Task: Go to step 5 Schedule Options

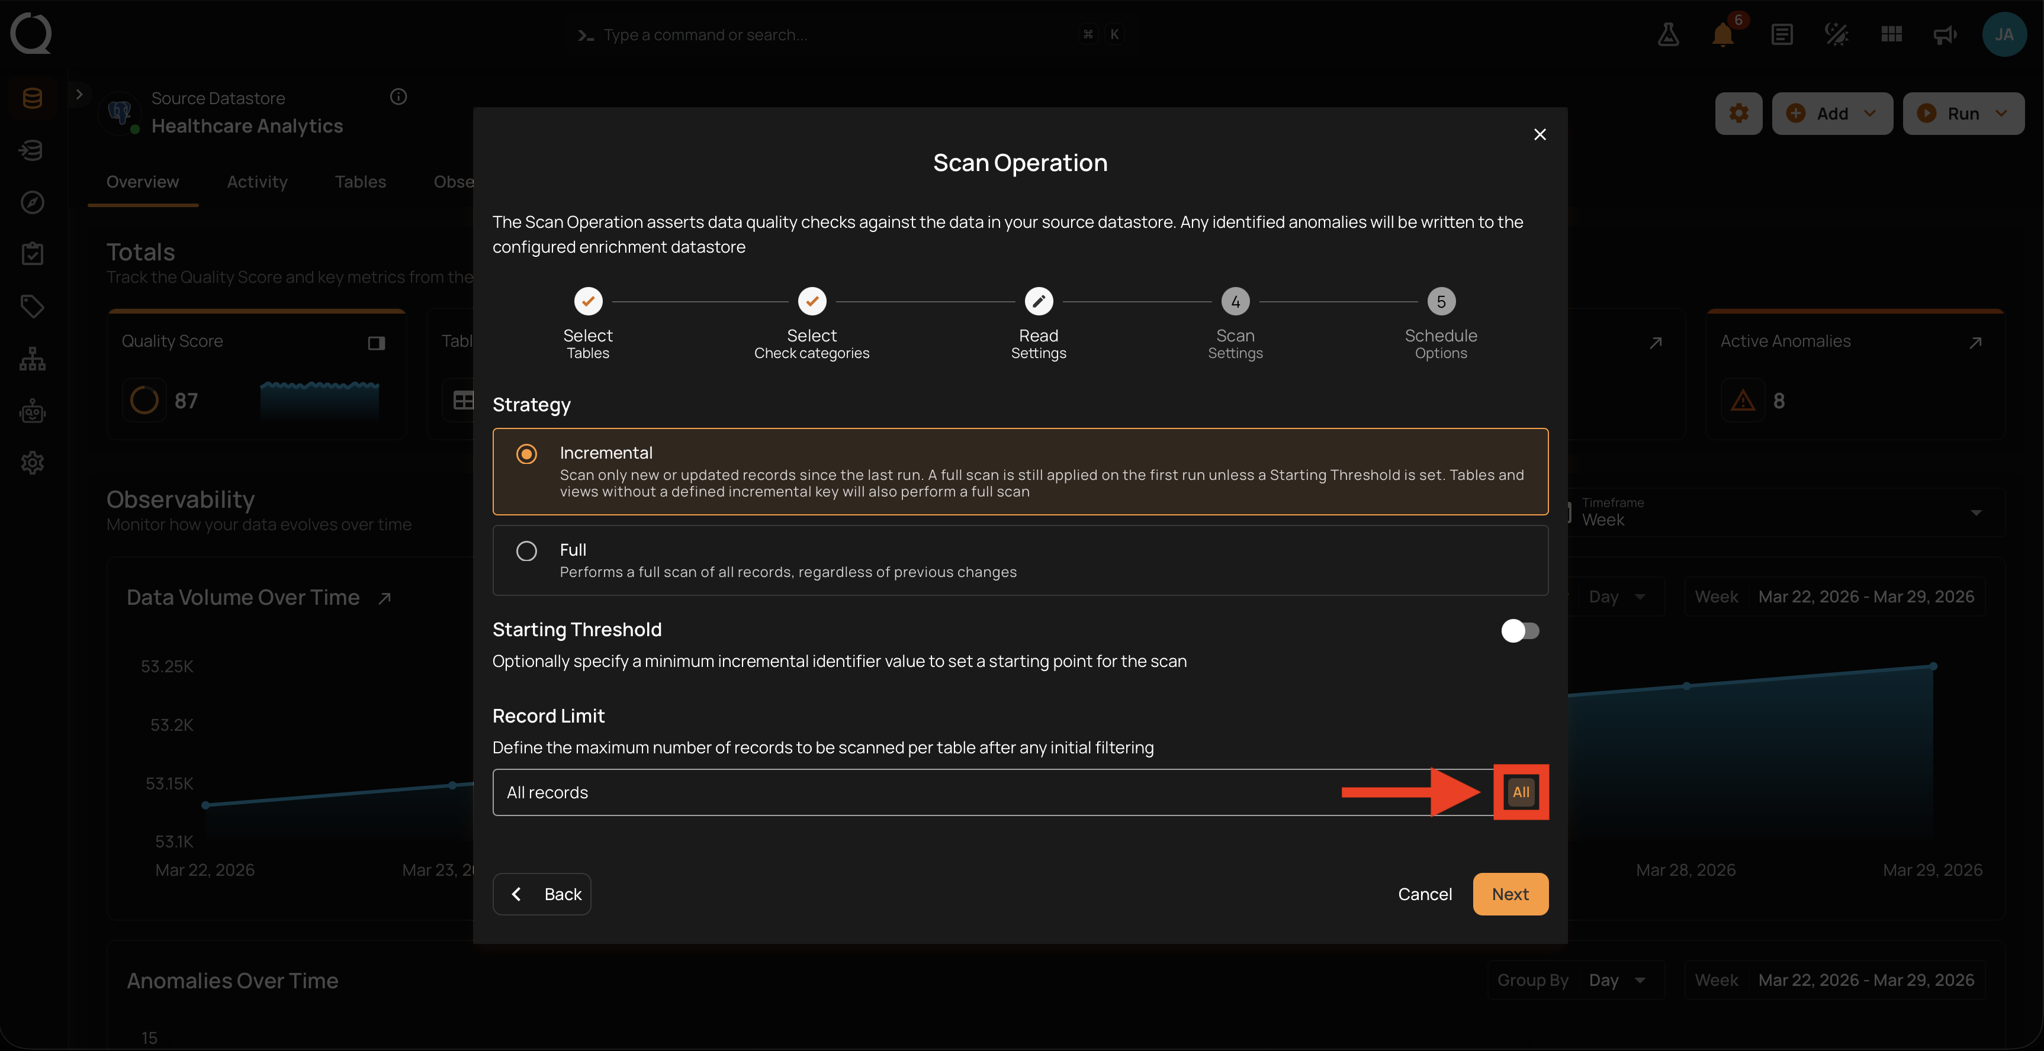Action: click(x=1441, y=323)
